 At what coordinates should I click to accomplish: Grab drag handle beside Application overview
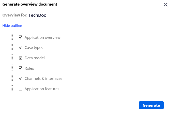[12, 37]
